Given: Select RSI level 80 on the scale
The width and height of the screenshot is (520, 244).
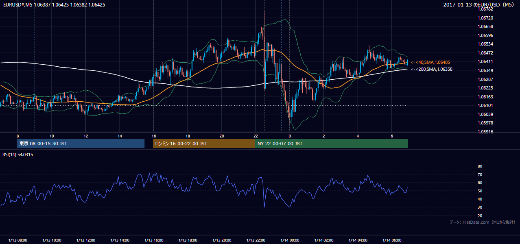Looking at the screenshot, I should tap(480, 166).
